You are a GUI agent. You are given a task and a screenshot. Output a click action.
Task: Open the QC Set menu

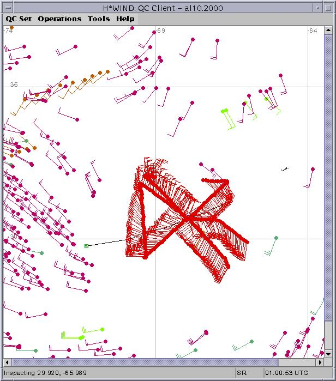click(19, 19)
